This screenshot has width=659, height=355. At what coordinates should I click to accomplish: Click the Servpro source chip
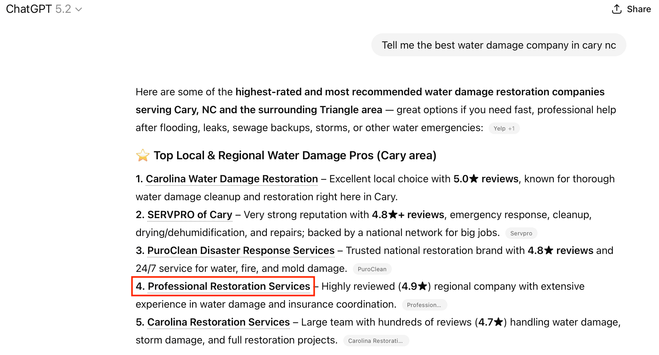[x=521, y=233]
